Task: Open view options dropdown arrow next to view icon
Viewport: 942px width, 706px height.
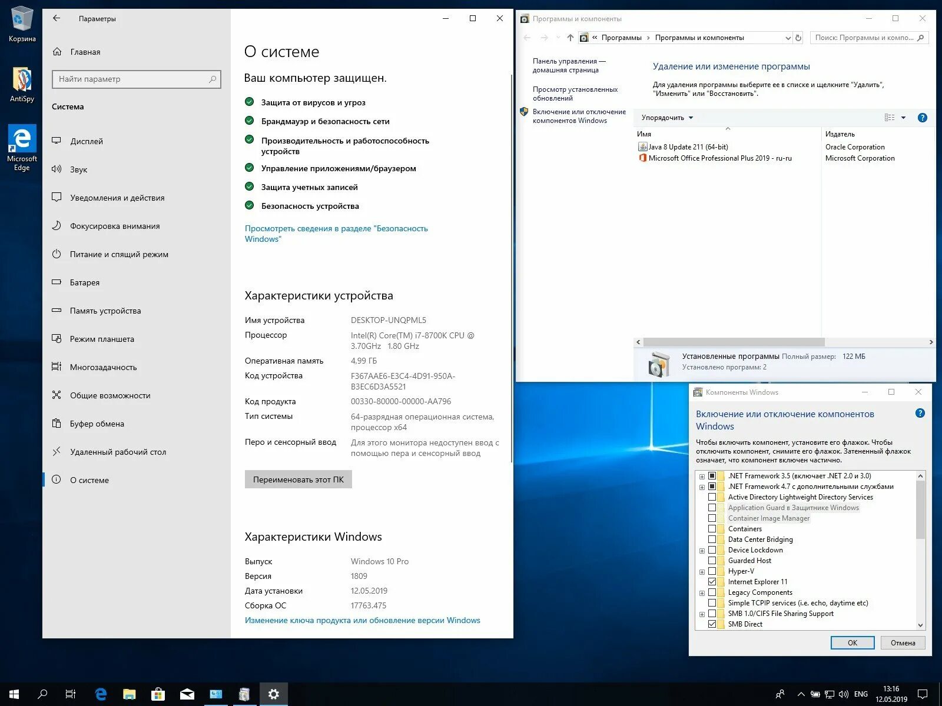Action: pos(903,118)
